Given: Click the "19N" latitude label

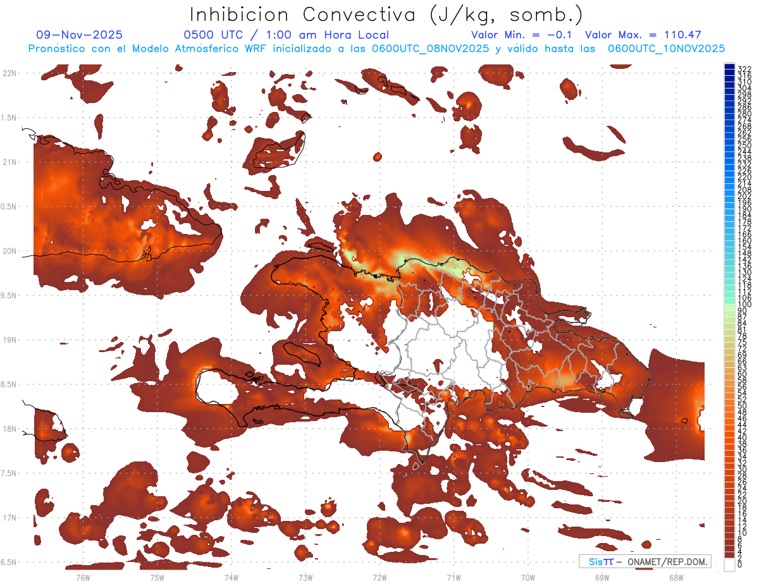Looking at the screenshot, I should 9,340.
